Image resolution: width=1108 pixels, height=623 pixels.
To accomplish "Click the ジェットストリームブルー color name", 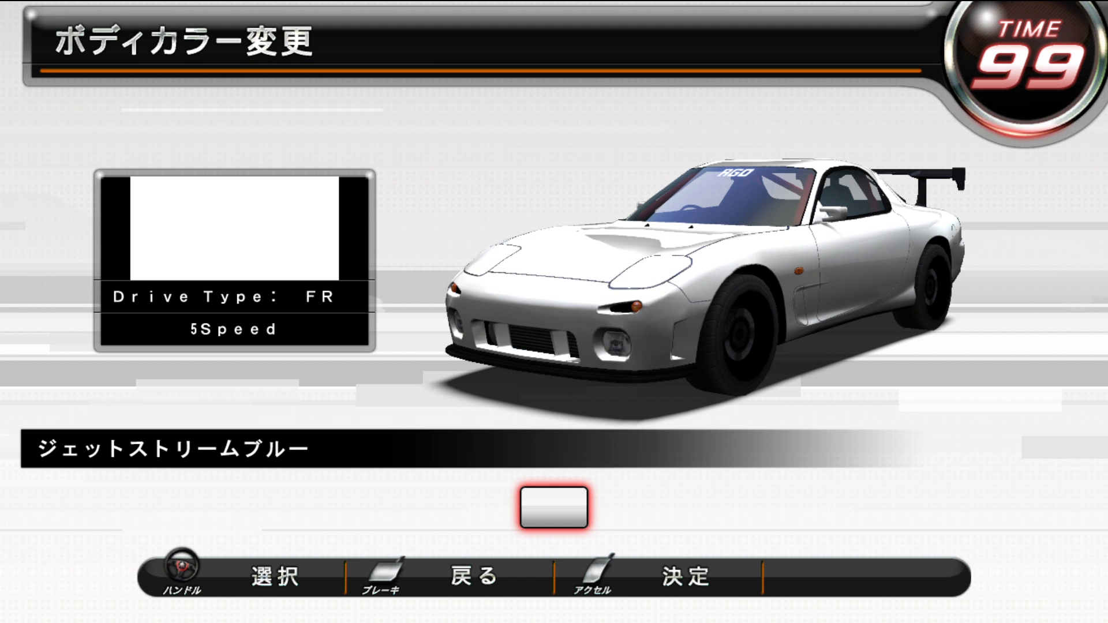I will click(173, 449).
